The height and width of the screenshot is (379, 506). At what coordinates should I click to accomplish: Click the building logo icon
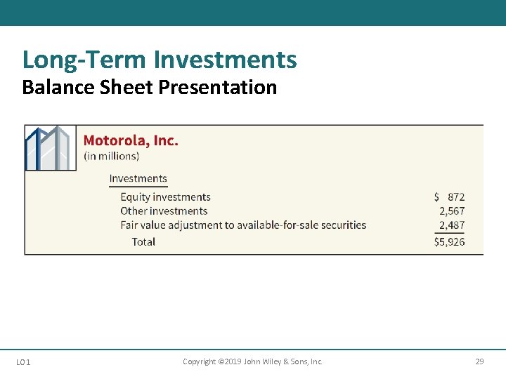51,148
